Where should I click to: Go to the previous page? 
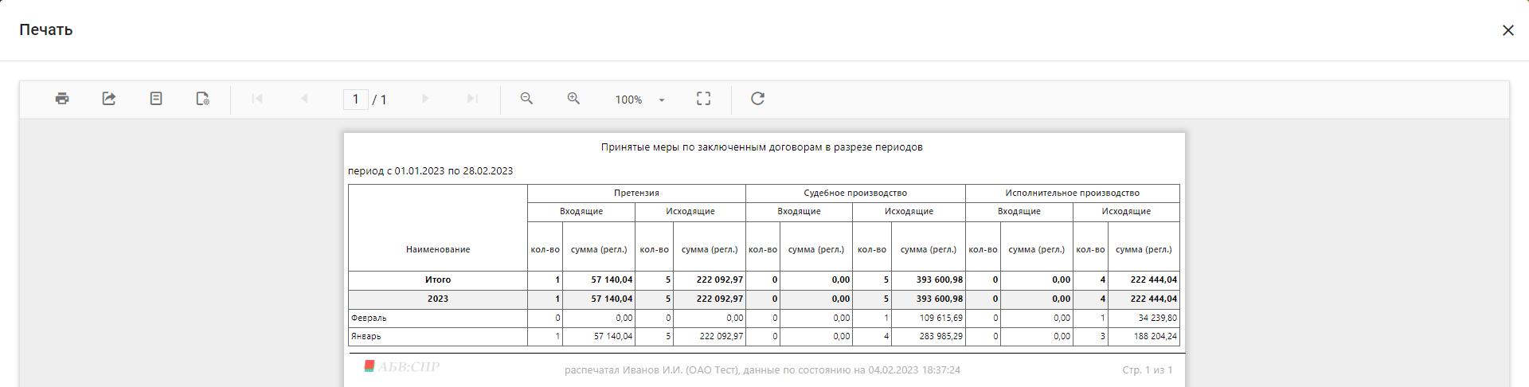(304, 99)
